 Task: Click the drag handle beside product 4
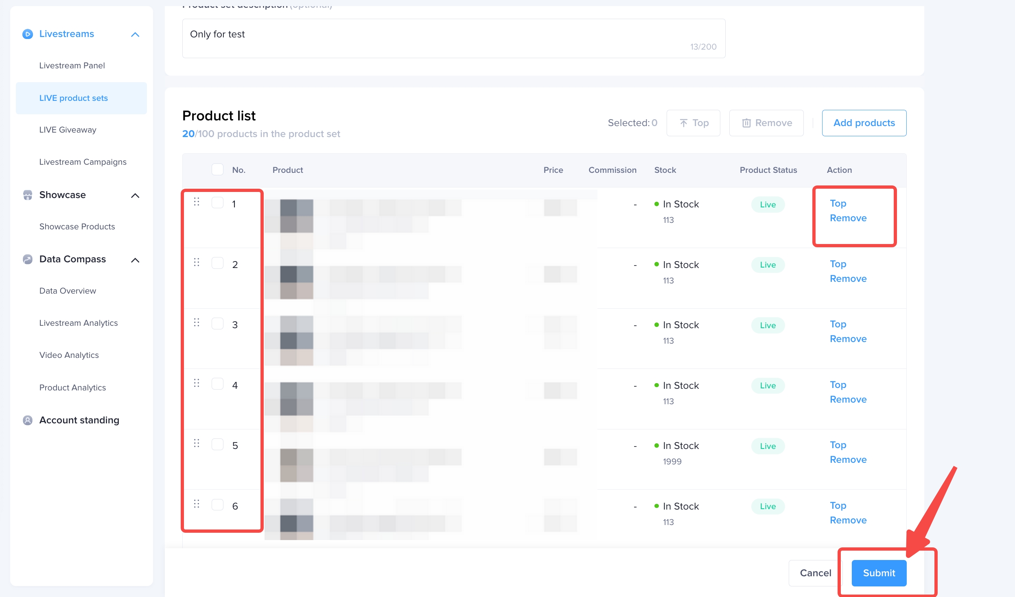point(197,383)
